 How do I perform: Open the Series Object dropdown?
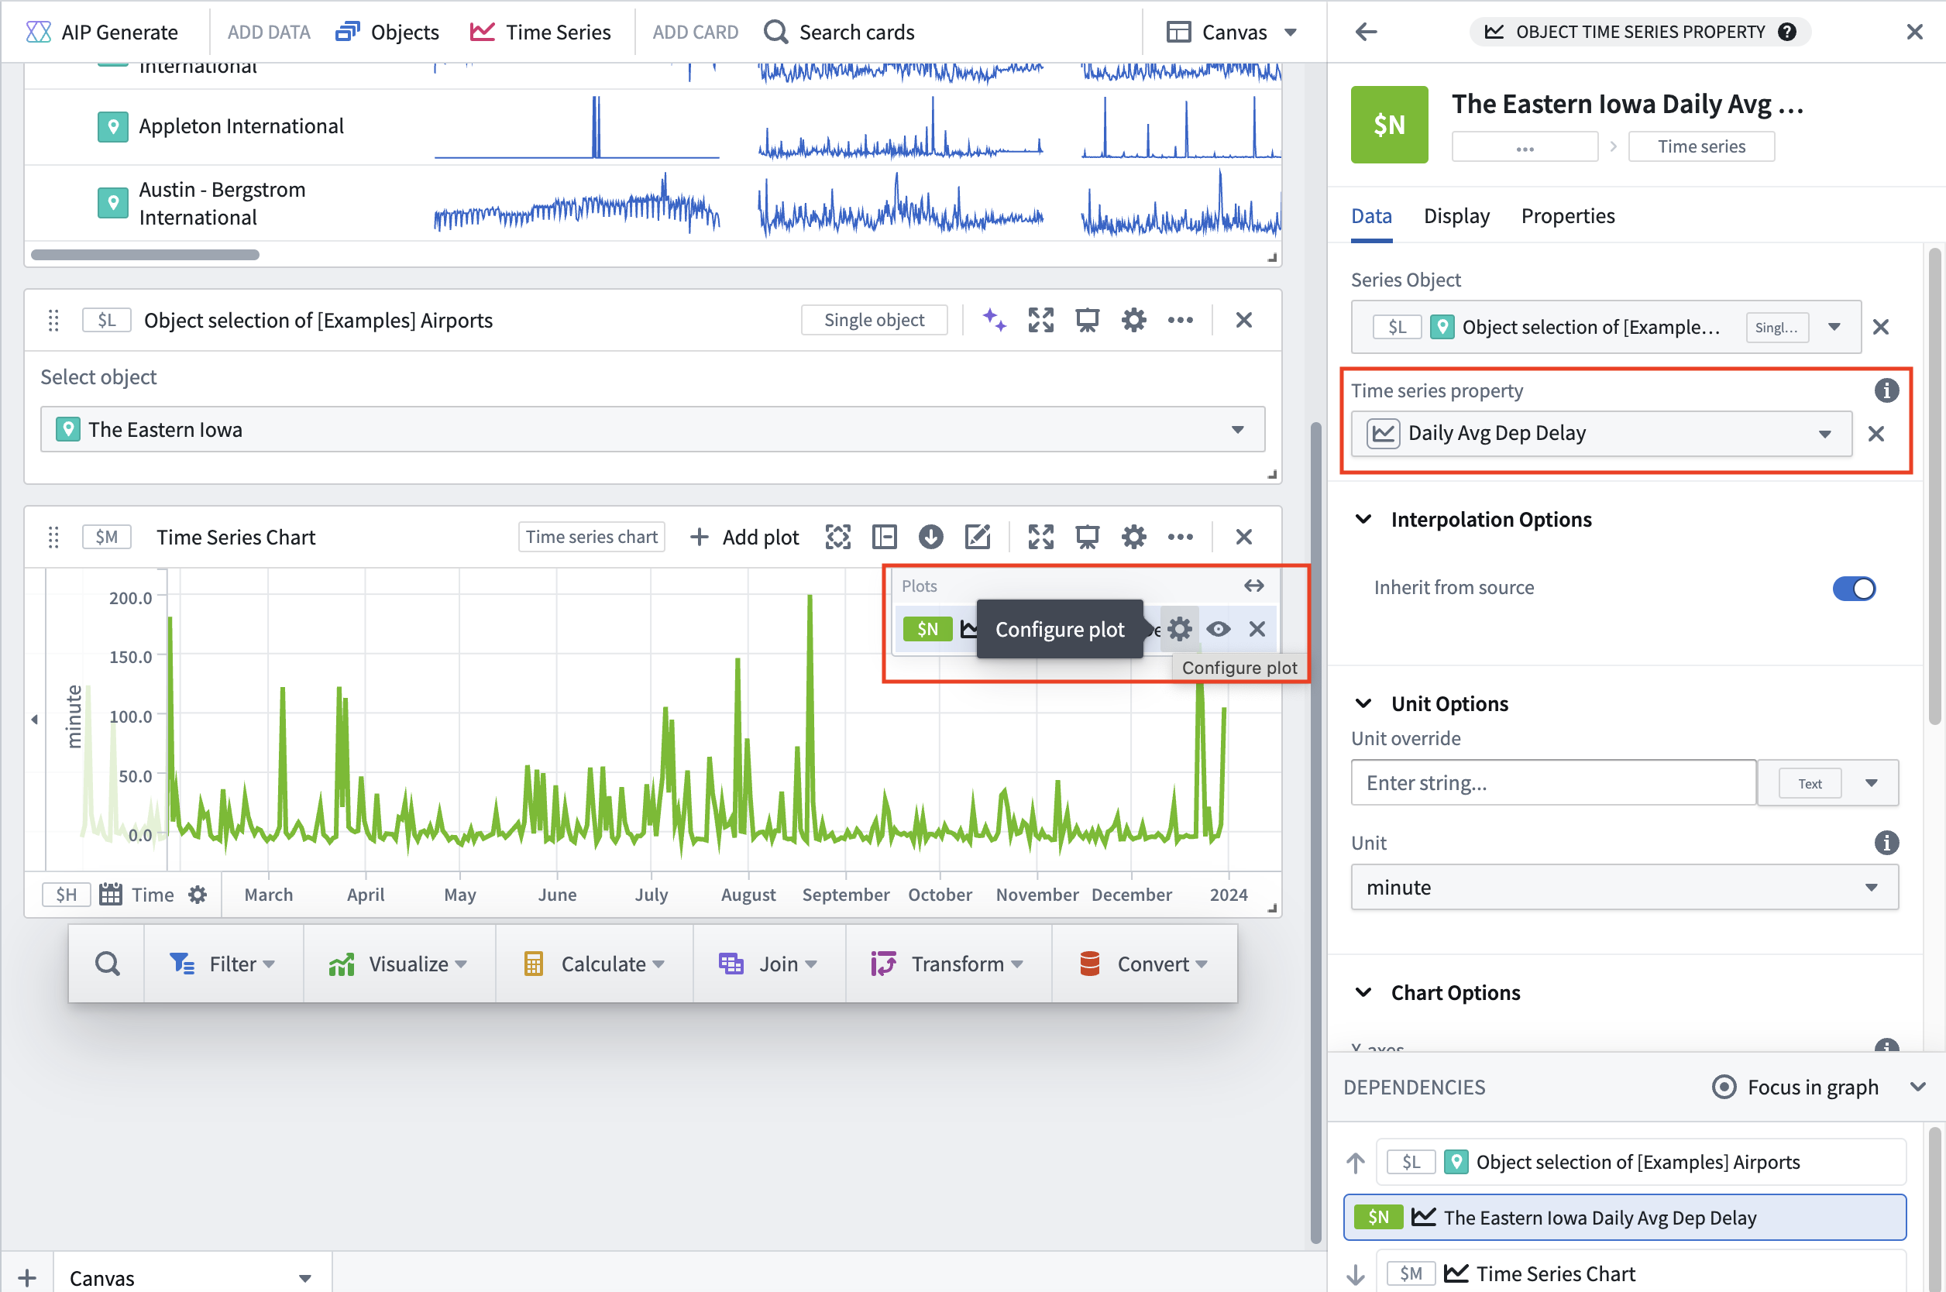(x=1606, y=327)
